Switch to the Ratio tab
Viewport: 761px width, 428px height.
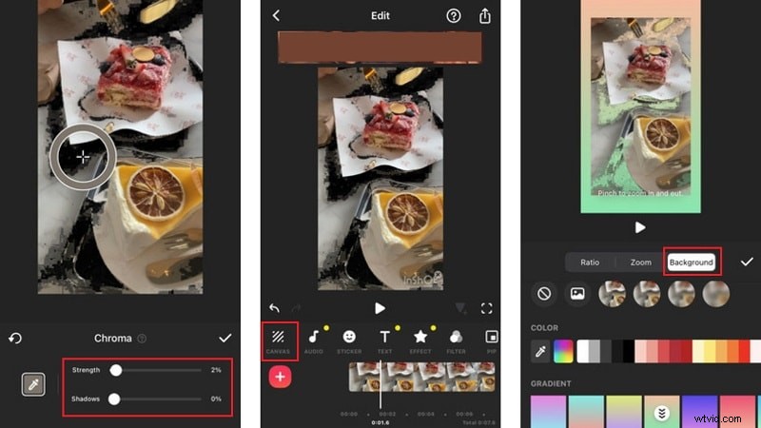click(x=590, y=263)
